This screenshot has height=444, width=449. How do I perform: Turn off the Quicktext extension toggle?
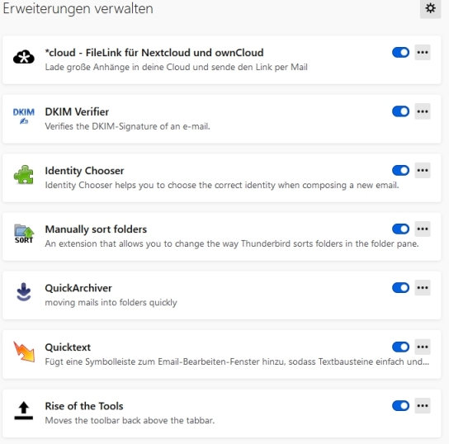400,347
